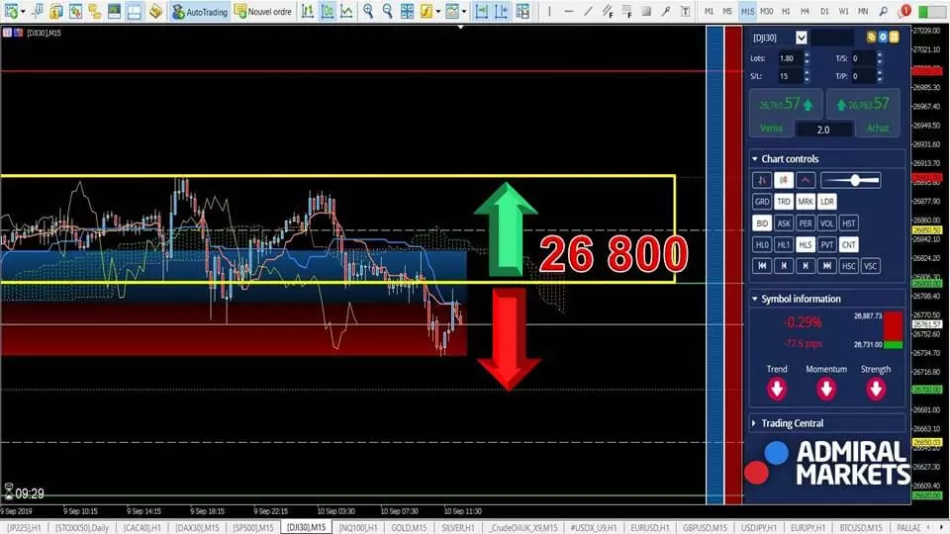
Task: Switch to candlestick chart display
Action: coord(328,11)
